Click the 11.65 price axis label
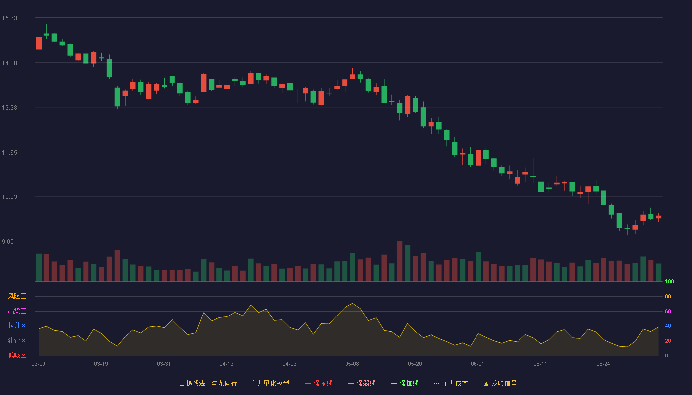This screenshot has height=395, width=692. (x=9, y=153)
